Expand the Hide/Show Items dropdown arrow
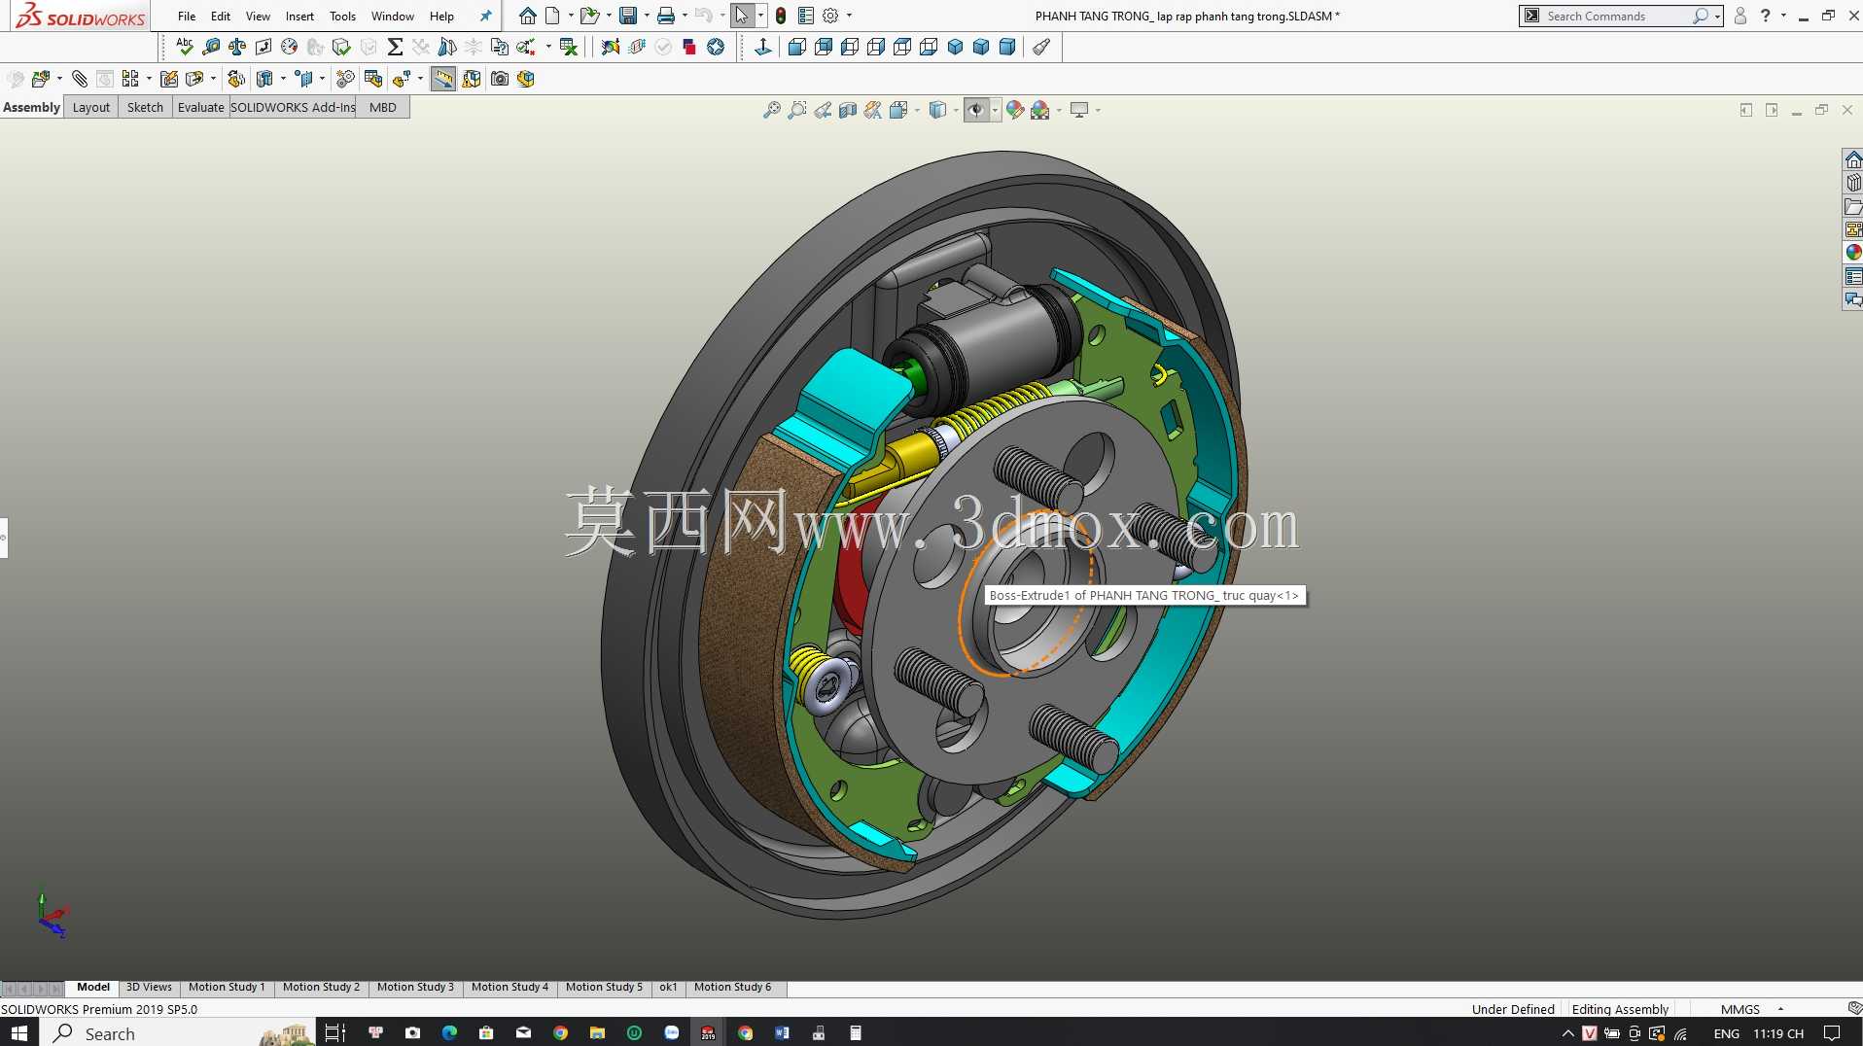Viewport: 1863px width, 1046px height. tap(995, 110)
